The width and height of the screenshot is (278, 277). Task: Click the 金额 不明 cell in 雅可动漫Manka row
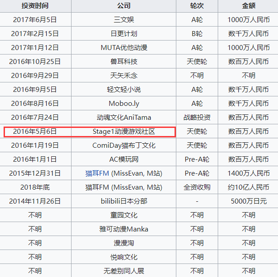[x=249, y=229]
